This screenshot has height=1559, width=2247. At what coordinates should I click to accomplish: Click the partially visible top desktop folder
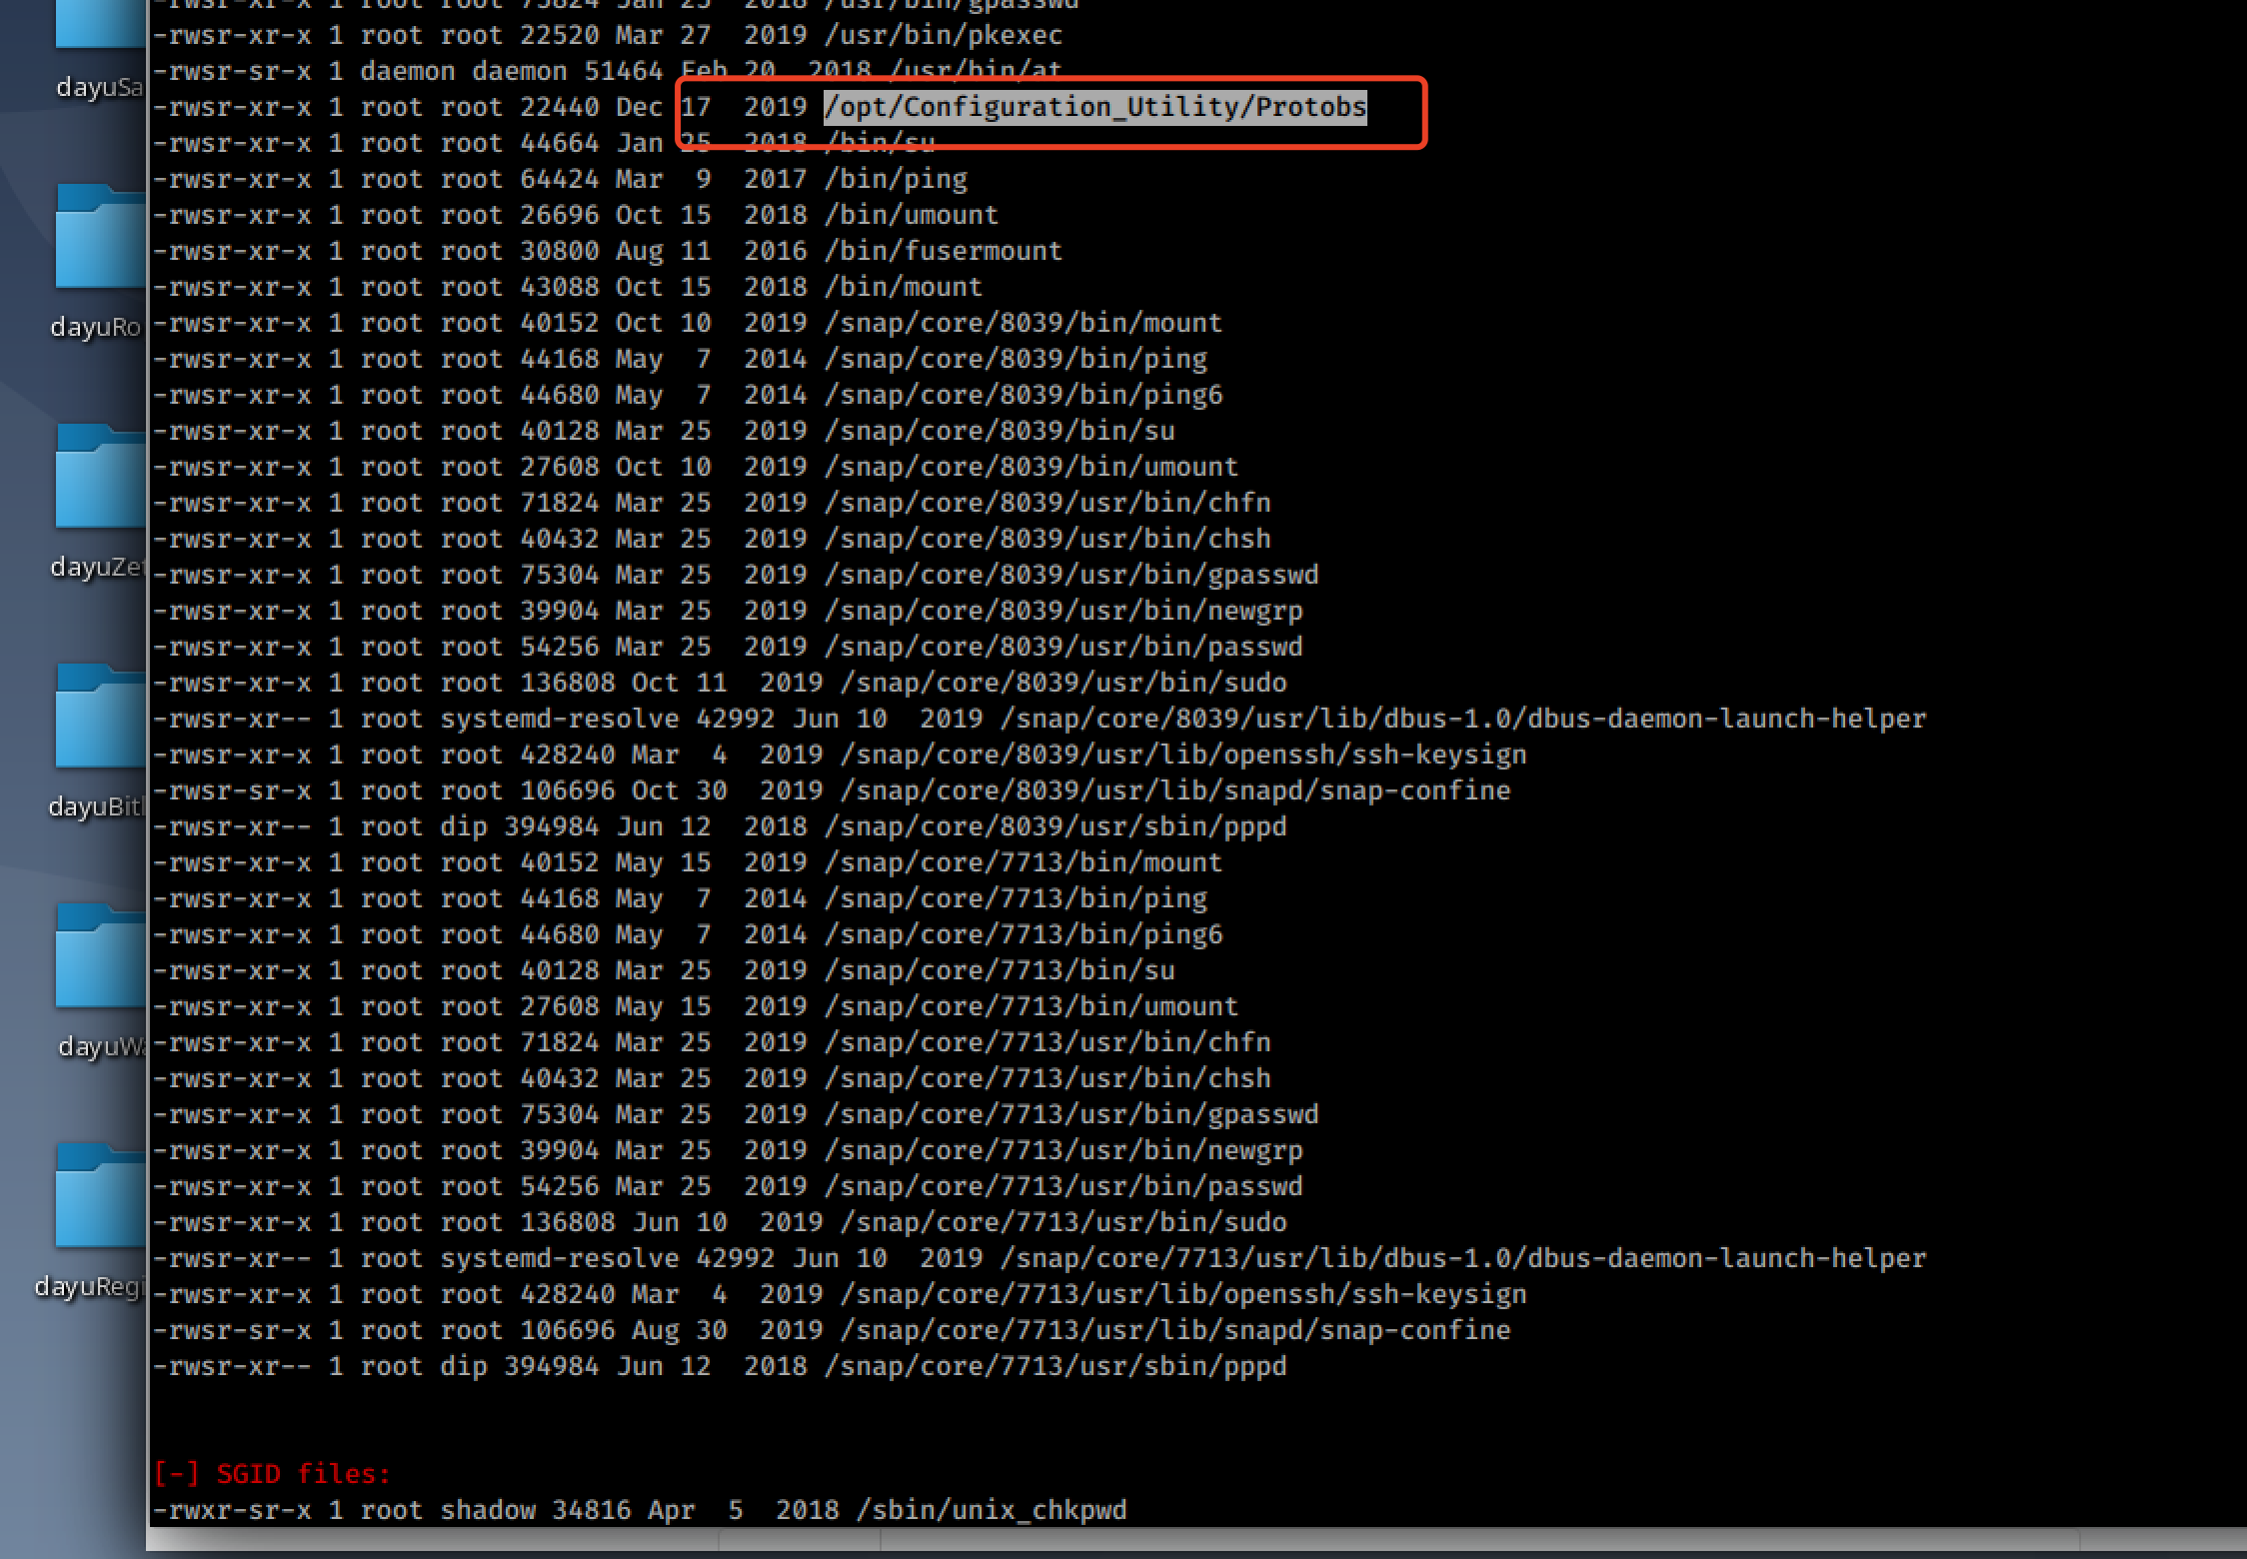click(x=100, y=22)
